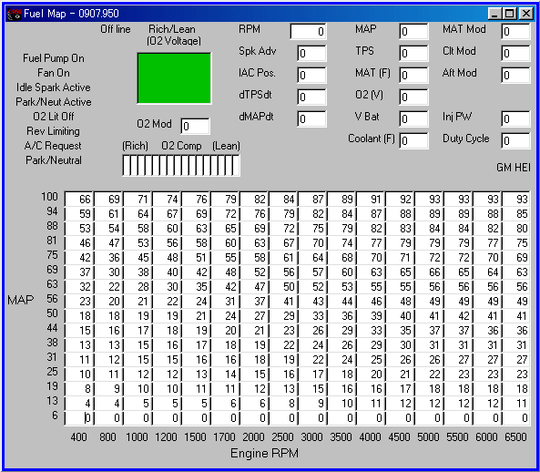Select fuel cell at 6 MAP, 6500 RPM

pyautogui.click(x=516, y=418)
